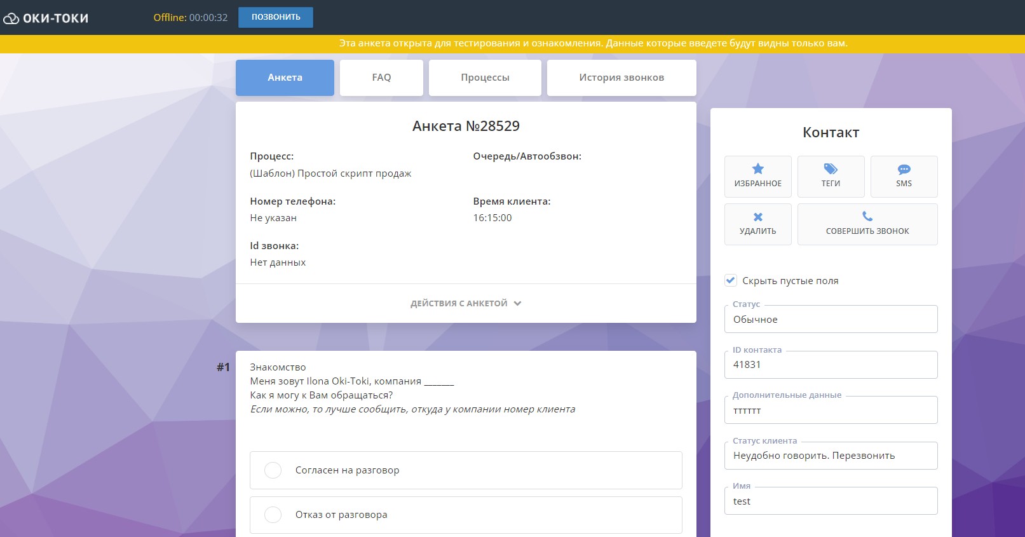
Task: Click the Имя field containing test
Action: pyautogui.click(x=830, y=501)
